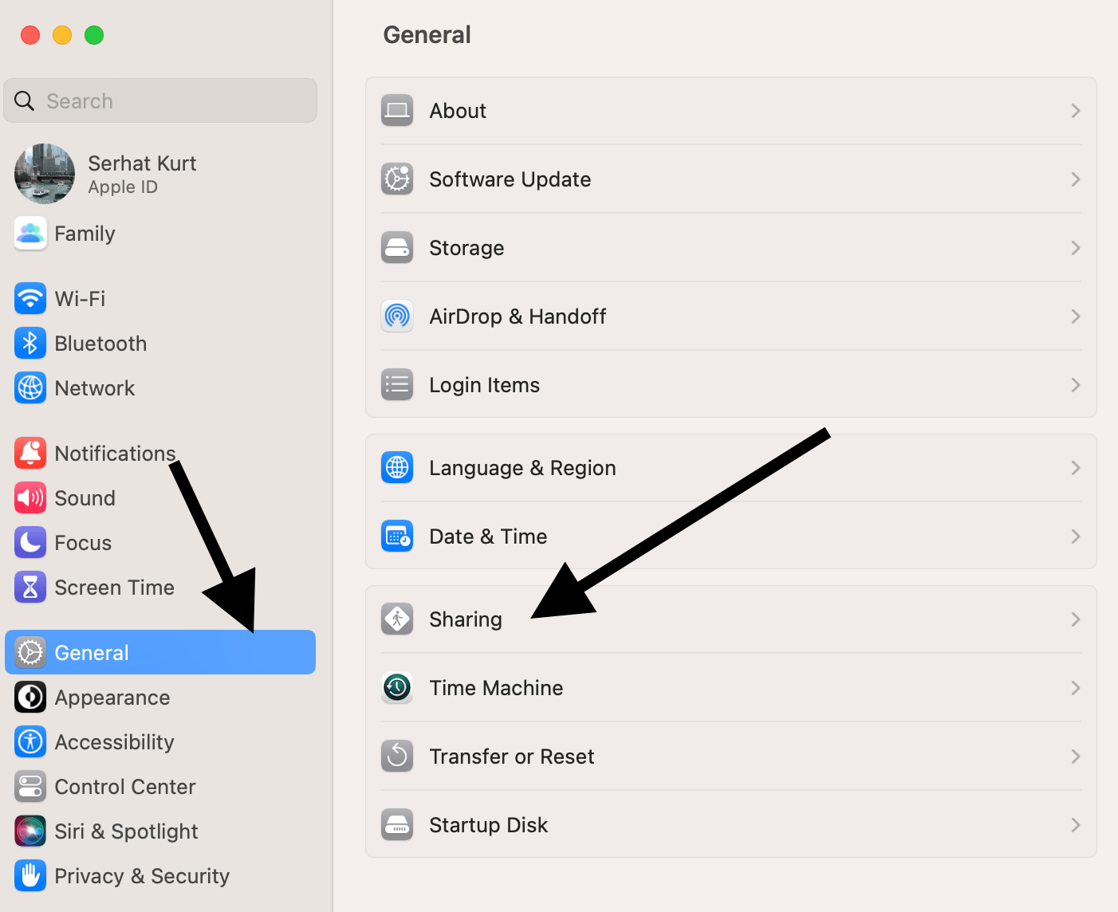Viewport: 1118px width, 912px height.
Task: Click the About laptop icon
Action: coord(397,111)
